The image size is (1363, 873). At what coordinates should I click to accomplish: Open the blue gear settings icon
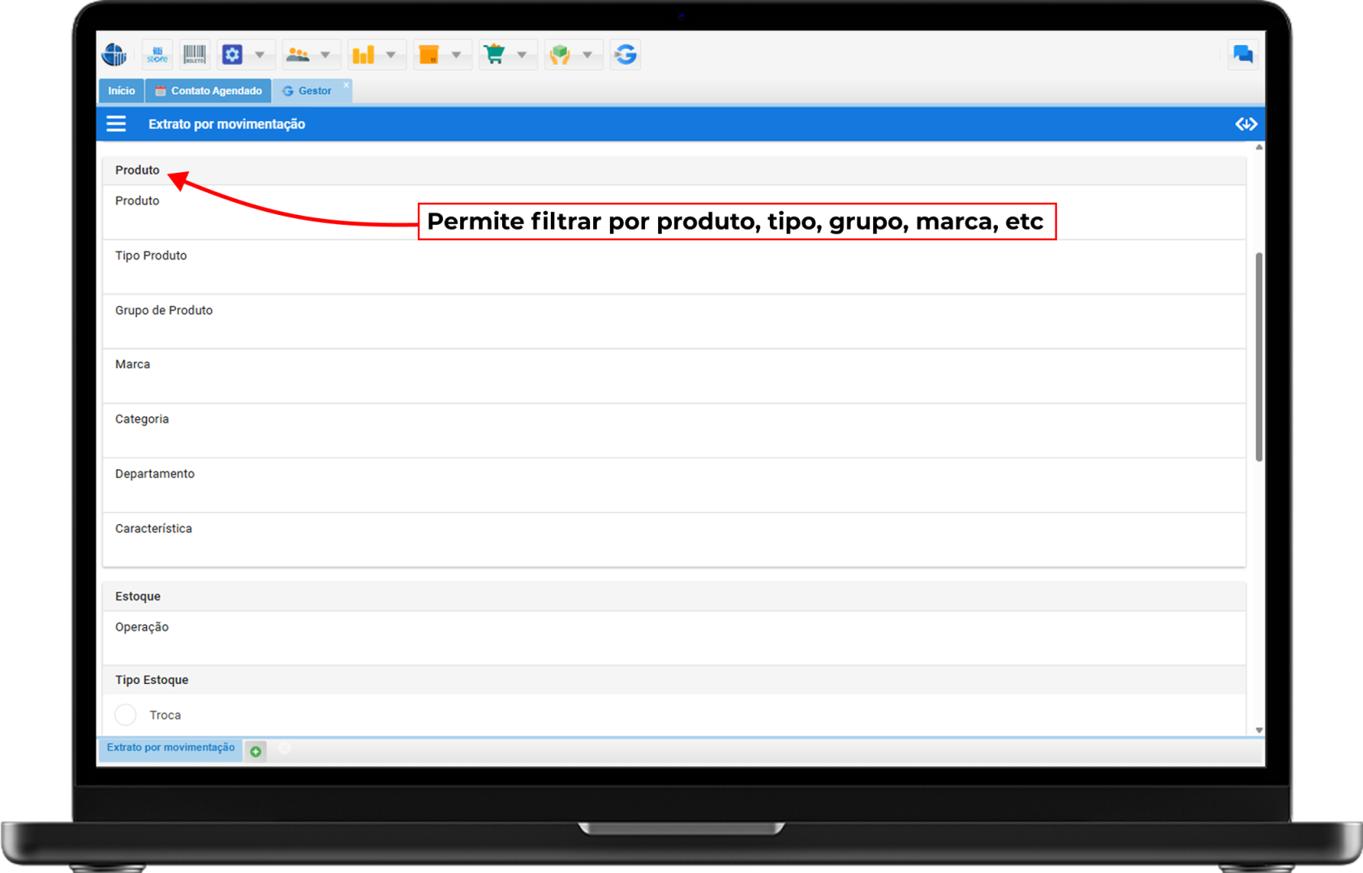point(233,54)
